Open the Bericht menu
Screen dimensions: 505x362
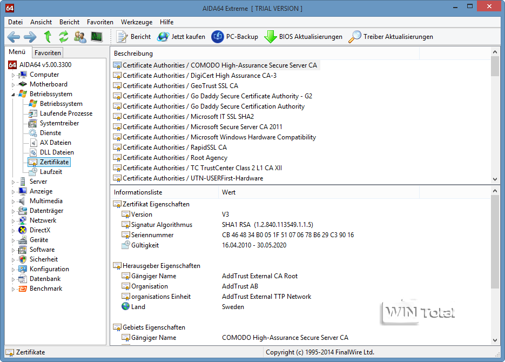69,22
